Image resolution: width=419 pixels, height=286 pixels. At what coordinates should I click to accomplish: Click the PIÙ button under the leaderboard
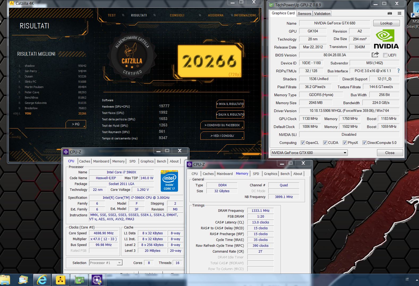click(x=76, y=124)
